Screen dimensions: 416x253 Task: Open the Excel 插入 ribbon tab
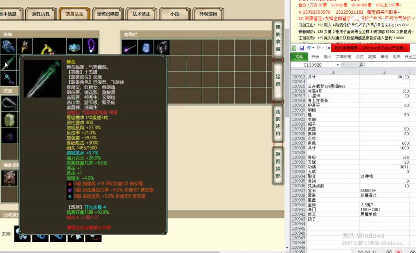327,57
